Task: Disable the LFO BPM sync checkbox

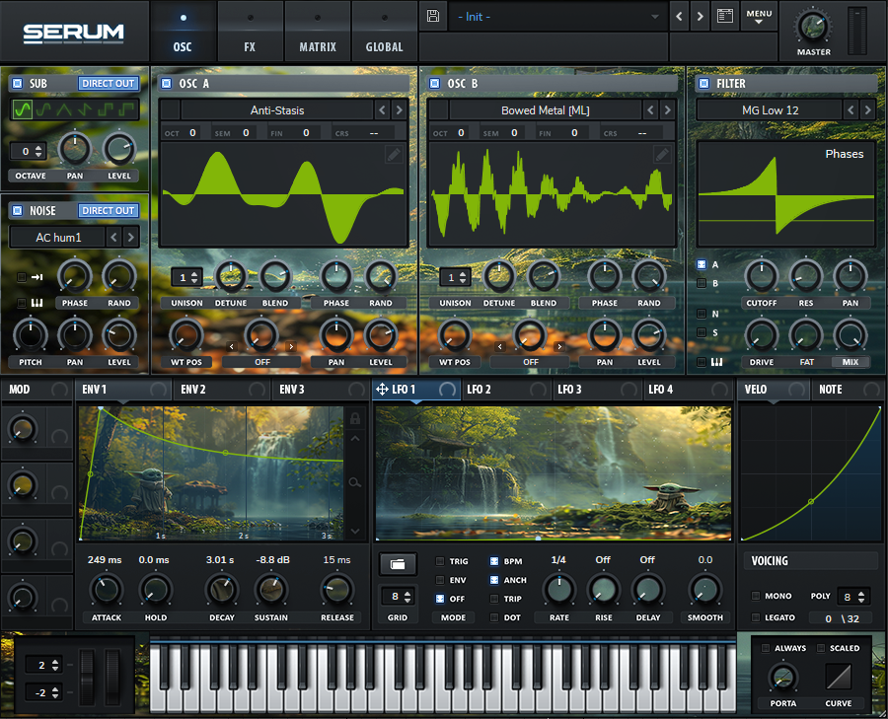Action: click(x=494, y=561)
